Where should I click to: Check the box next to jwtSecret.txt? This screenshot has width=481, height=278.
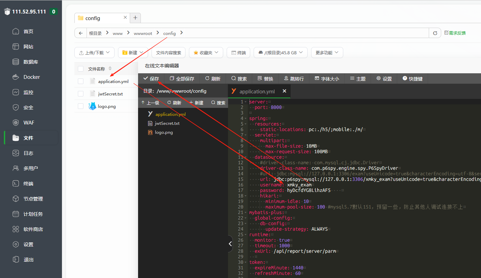pyautogui.click(x=81, y=94)
